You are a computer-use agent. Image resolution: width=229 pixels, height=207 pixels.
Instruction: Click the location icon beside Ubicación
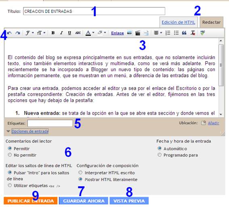tap(203, 123)
